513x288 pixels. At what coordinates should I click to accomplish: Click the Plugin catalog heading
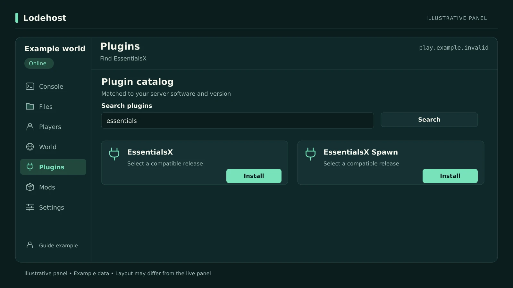tap(138, 82)
